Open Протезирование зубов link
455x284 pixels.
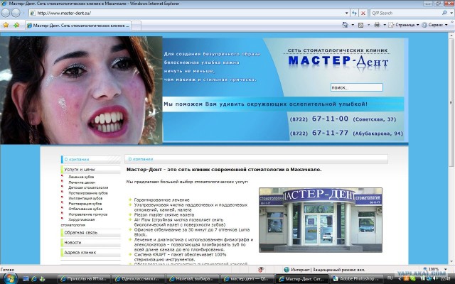[88, 193]
